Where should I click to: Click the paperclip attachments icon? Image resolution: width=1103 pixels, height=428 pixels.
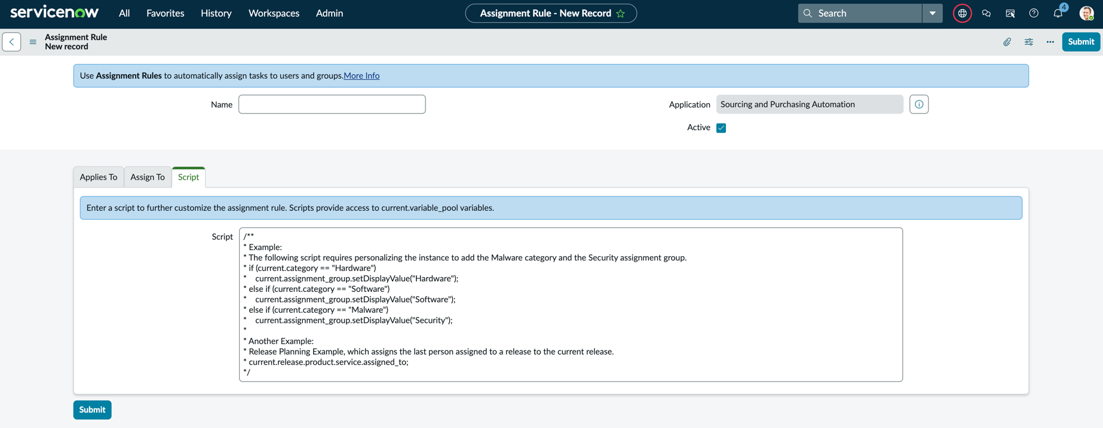click(x=1007, y=42)
